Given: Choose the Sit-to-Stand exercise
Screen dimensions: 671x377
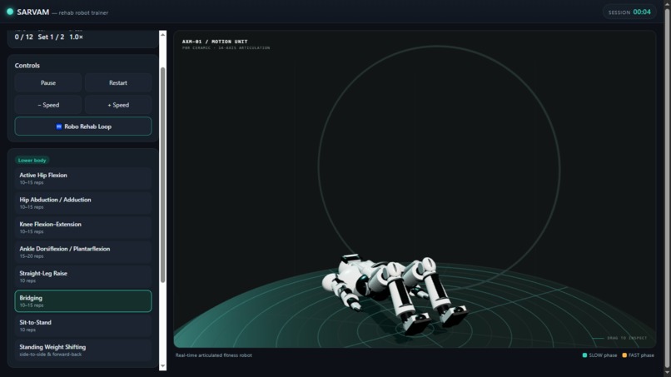Looking at the screenshot, I should [x=83, y=325].
